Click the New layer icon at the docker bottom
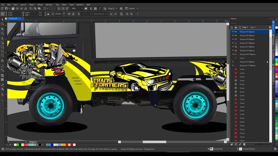This screenshot has width=278, height=156. coord(232,144)
